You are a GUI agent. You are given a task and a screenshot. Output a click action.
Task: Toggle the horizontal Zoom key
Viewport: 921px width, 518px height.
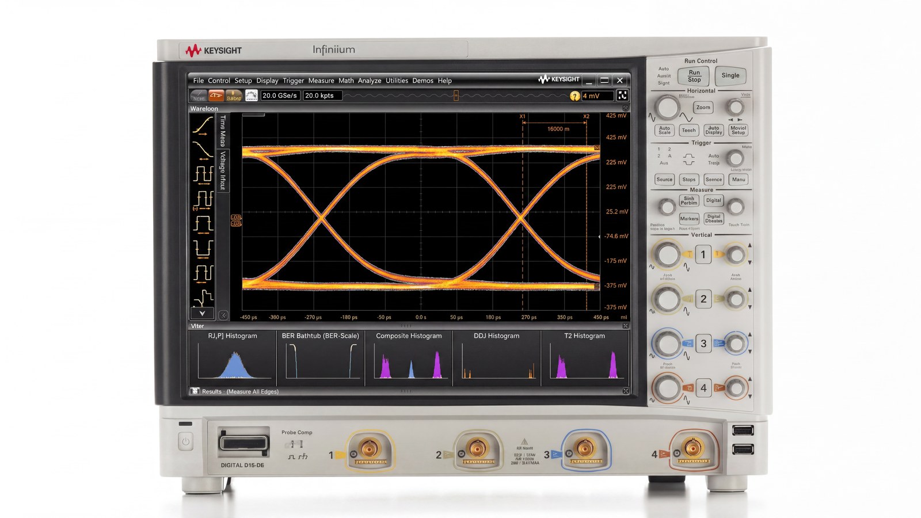(x=703, y=108)
